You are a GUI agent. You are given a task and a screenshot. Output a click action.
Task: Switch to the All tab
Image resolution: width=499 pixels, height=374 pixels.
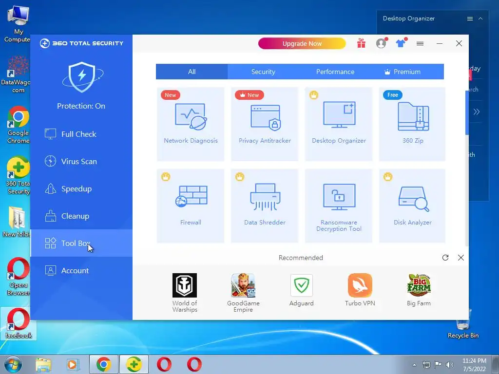(192, 72)
